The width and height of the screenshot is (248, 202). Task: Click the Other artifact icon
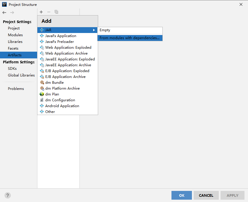(x=42, y=112)
